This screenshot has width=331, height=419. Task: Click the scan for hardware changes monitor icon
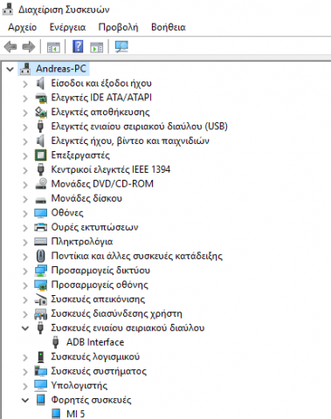(121, 46)
